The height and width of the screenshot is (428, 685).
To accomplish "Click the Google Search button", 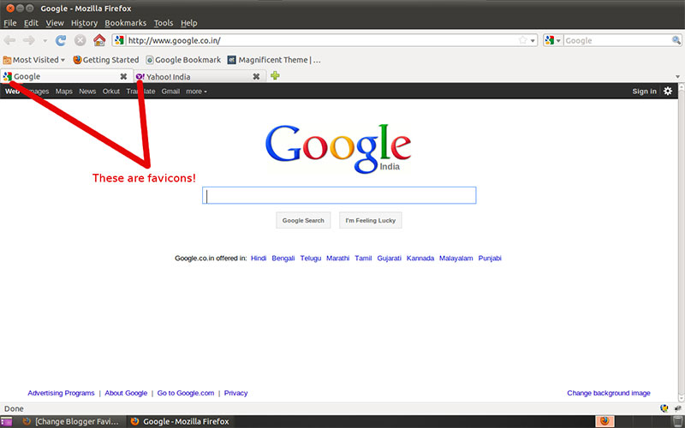I will click(x=303, y=221).
